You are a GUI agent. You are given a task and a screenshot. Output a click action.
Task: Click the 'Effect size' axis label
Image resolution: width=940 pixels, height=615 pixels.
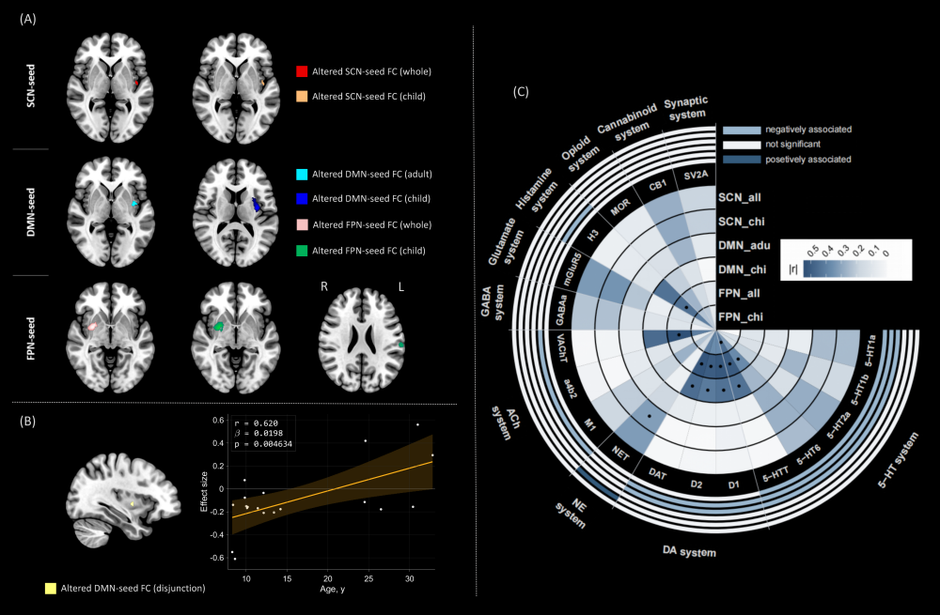tap(204, 492)
